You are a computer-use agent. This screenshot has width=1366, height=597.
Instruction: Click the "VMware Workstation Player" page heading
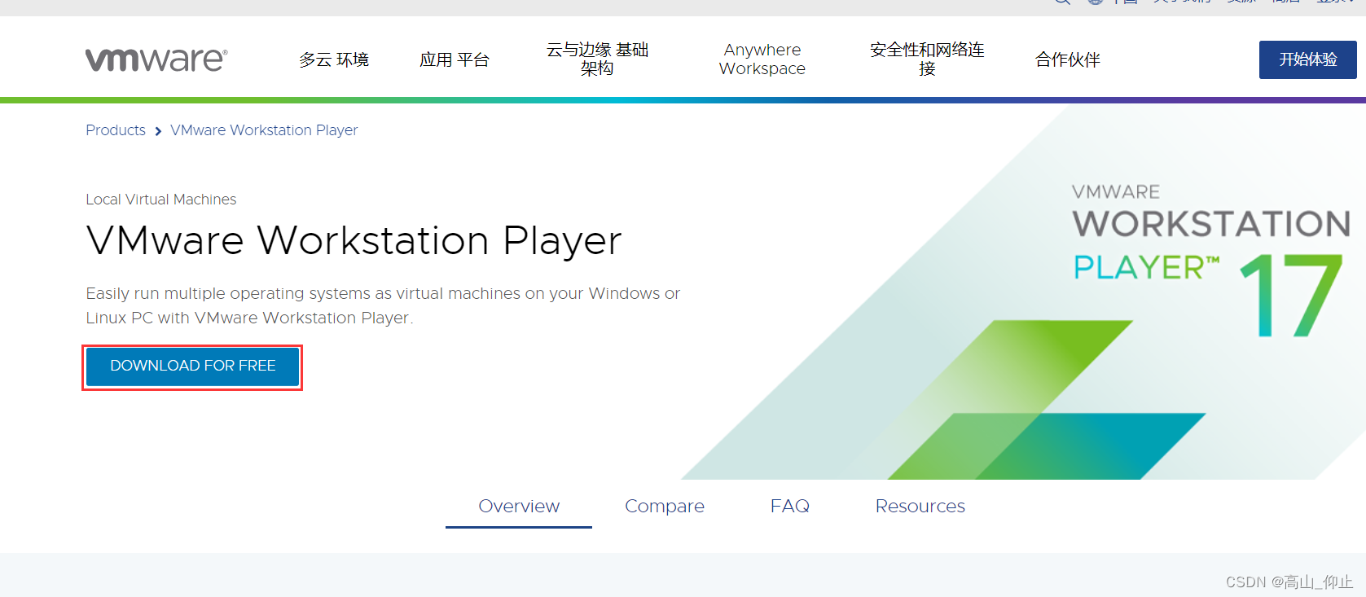pyautogui.click(x=354, y=241)
